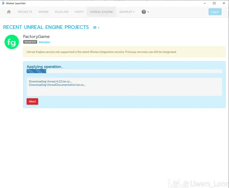Image resolution: width=229 pixels, height=188 pixels.
Task: Click the Wwise Launcher title bar logo
Action: pyautogui.click(x=3, y=3)
